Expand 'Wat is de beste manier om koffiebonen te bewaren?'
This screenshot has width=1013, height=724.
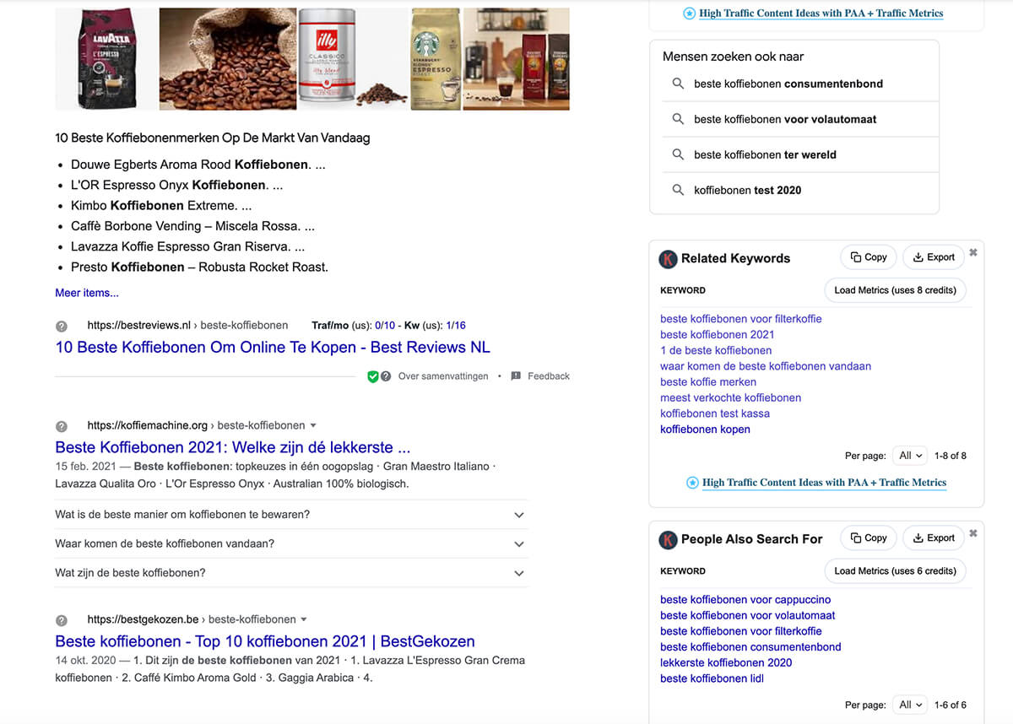tap(519, 515)
